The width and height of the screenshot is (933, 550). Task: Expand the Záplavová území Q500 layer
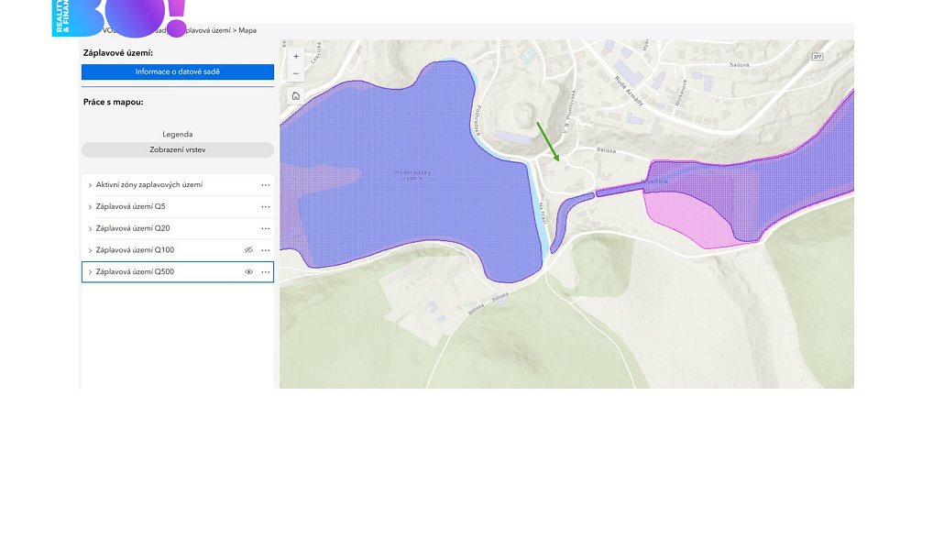click(90, 272)
